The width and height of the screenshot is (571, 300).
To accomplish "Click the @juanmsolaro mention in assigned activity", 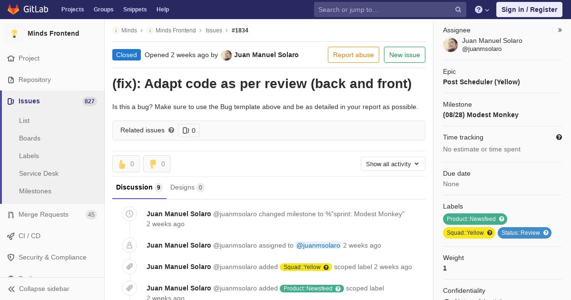I will (x=318, y=245).
